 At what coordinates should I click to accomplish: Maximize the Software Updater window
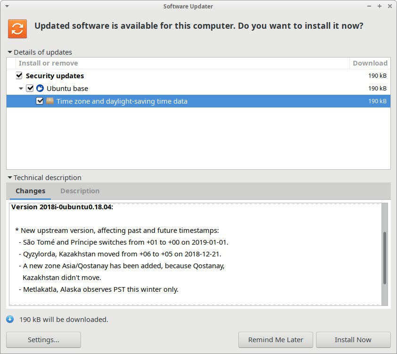tap(379, 6)
